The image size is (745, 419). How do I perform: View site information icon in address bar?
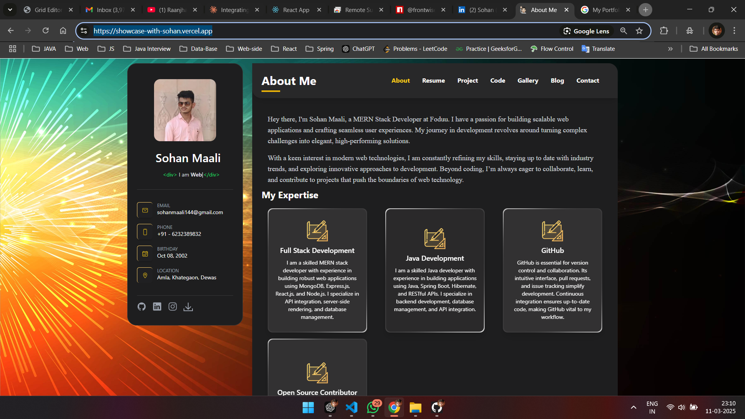(x=83, y=31)
